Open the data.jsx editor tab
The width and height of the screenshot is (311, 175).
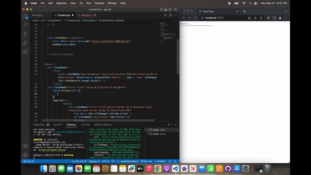[x=86, y=15]
